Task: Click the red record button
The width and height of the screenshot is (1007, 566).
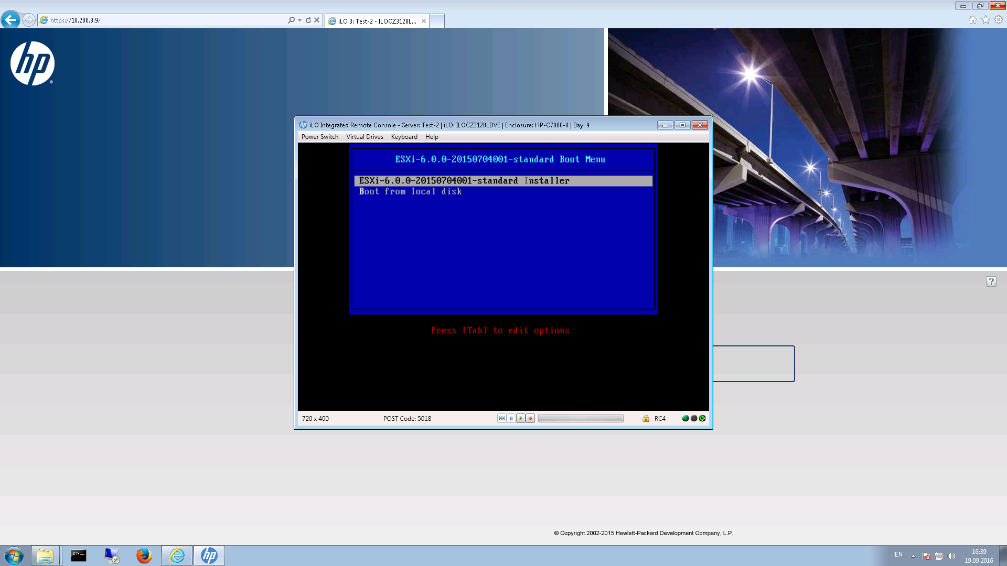Action: point(530,418)
